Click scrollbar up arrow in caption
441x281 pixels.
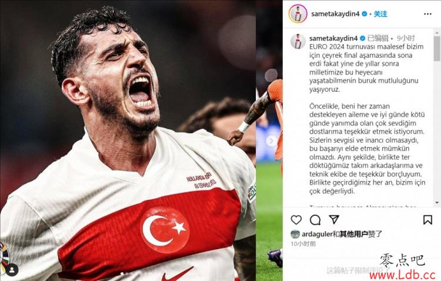[x=437, y=33]
